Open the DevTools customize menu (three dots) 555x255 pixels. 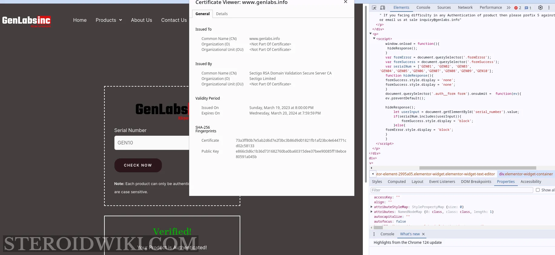point(549,8)
